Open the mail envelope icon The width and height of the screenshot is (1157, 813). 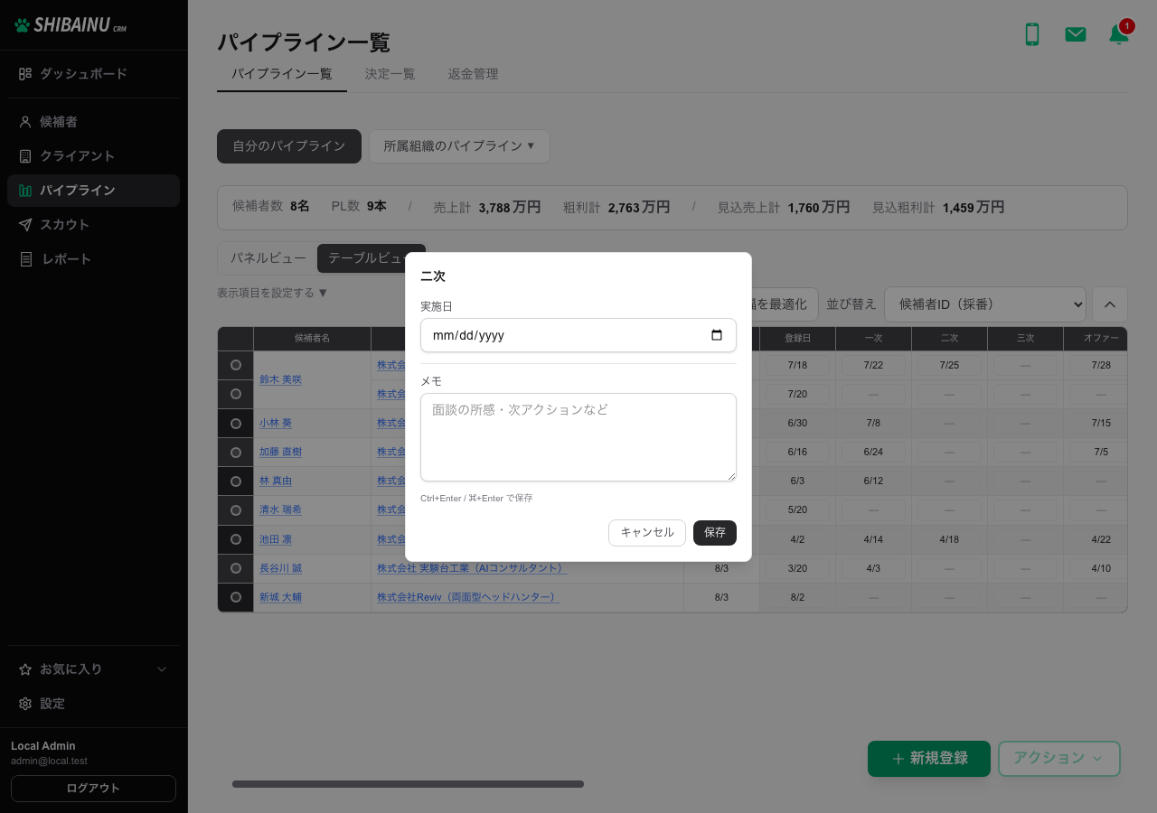(1075, 34)
